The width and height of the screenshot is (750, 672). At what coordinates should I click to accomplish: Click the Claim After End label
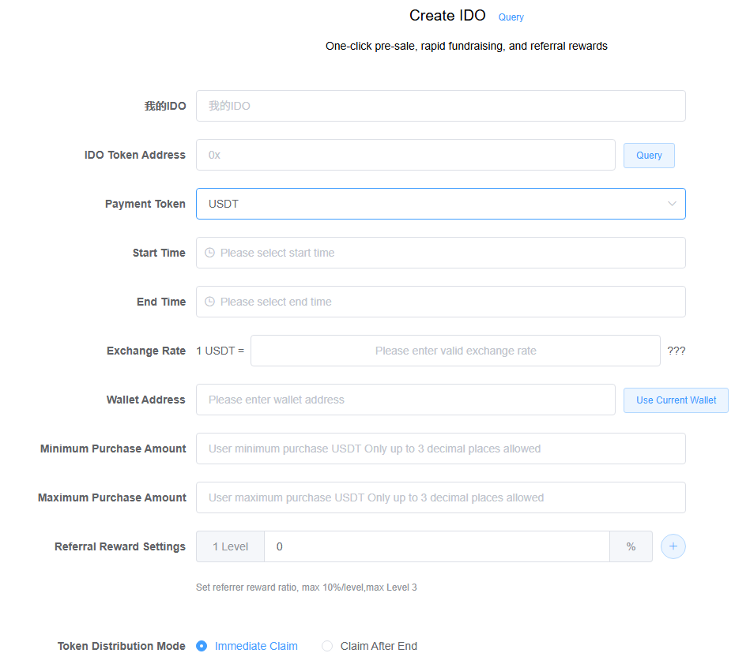[x=379, y=646]
